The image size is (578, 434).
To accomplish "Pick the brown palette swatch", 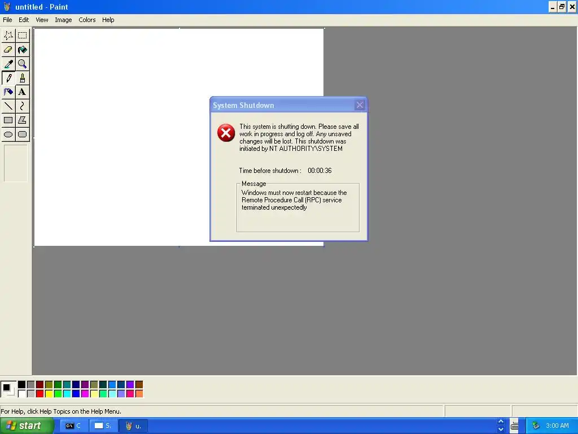I will pyautogui.click(x=139, y=385).
